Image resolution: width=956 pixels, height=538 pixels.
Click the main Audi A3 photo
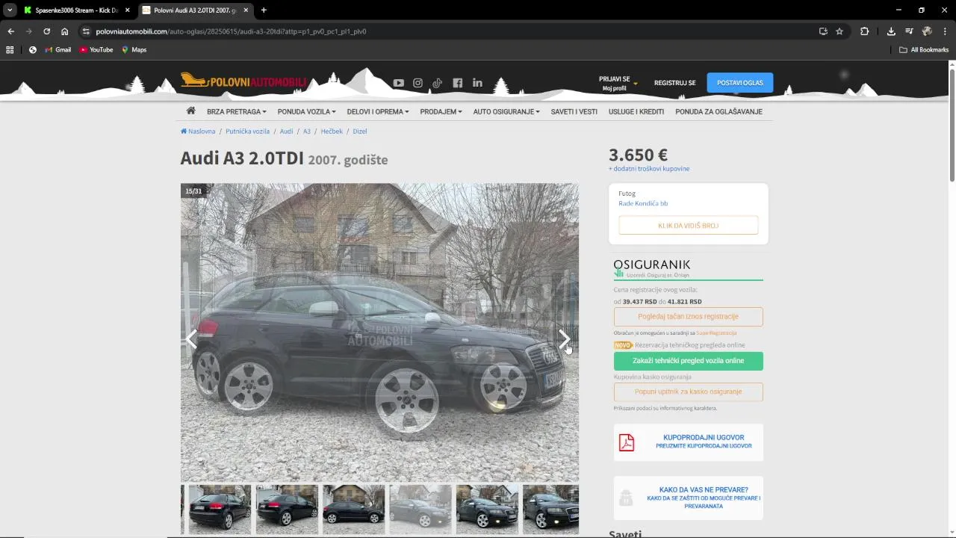(x=379, y=333)
